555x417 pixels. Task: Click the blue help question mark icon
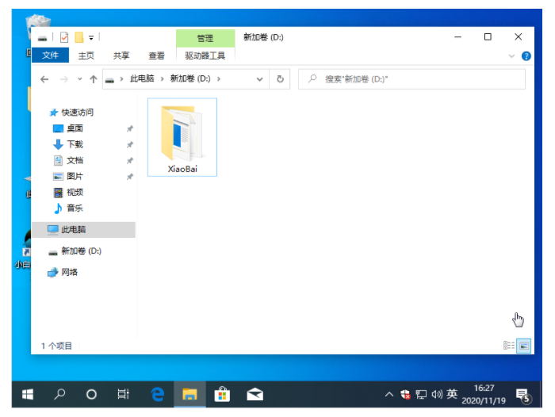tap(525, 56)
